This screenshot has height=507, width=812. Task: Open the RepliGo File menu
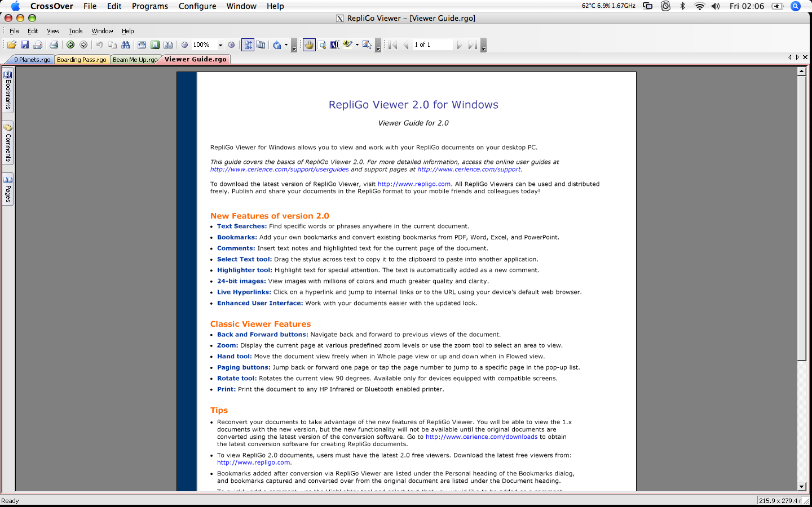coord(14,31)
